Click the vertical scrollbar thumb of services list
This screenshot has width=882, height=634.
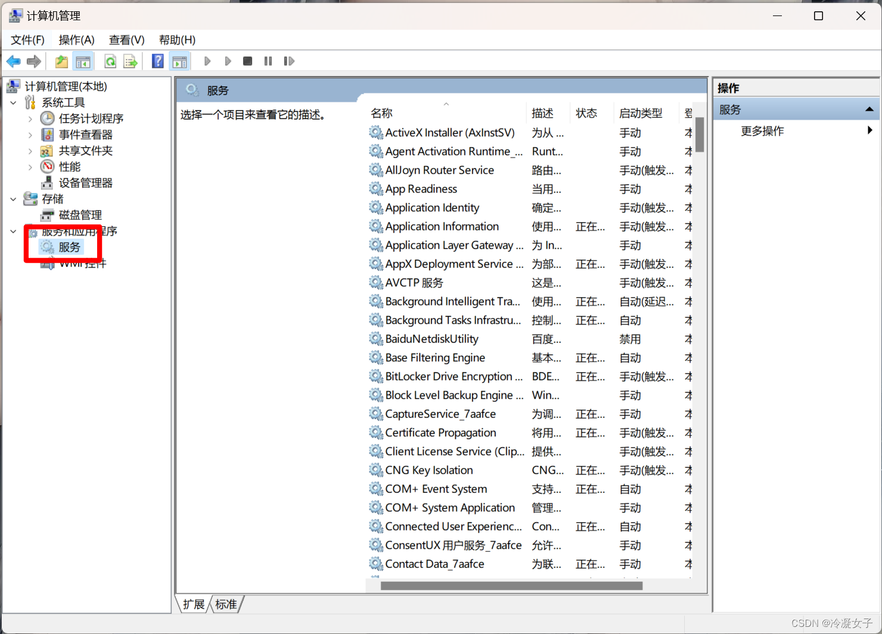point(700,135)
